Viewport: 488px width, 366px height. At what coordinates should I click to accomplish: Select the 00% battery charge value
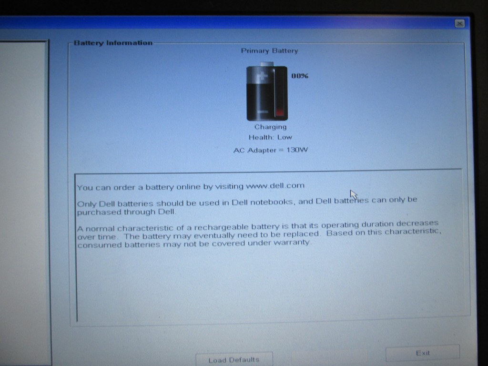tap(300, 76)
